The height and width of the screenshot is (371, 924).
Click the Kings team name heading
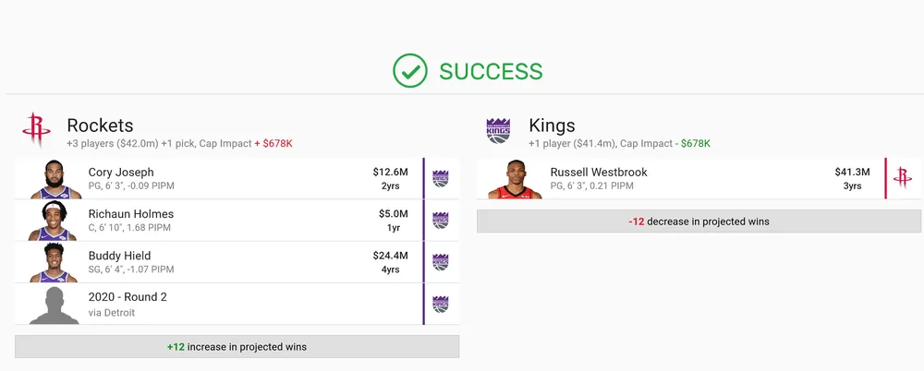pos(552,126)
